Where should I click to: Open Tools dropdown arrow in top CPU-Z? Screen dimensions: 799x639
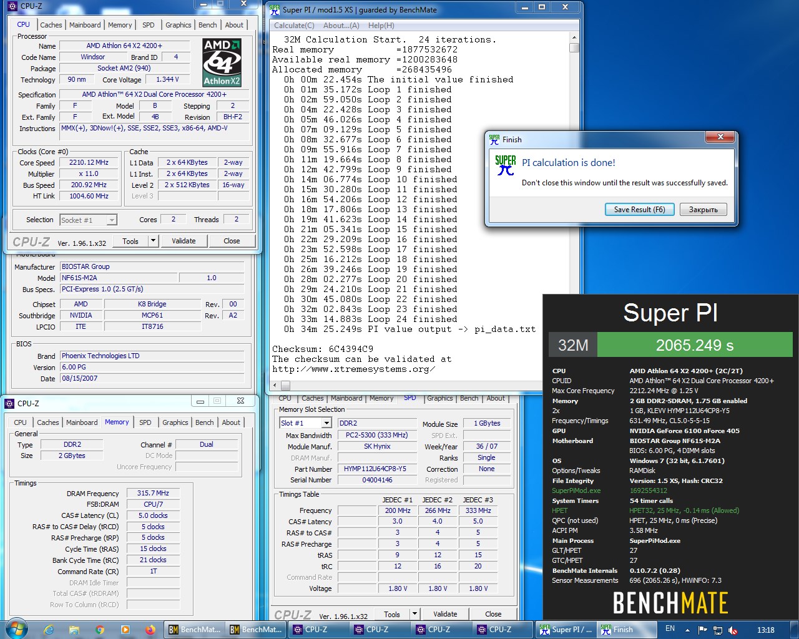tap(152, 241)
